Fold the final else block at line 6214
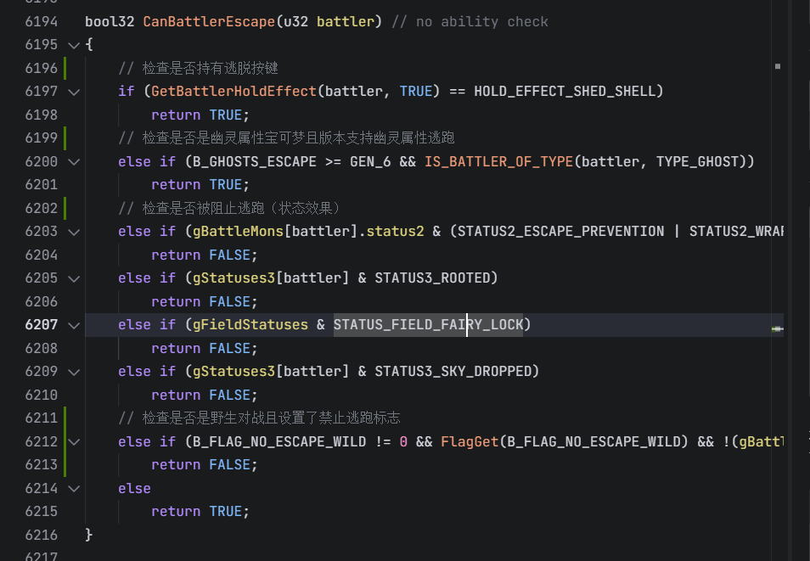Viewport: 810px width, 561px height. [x=73, y=488]
